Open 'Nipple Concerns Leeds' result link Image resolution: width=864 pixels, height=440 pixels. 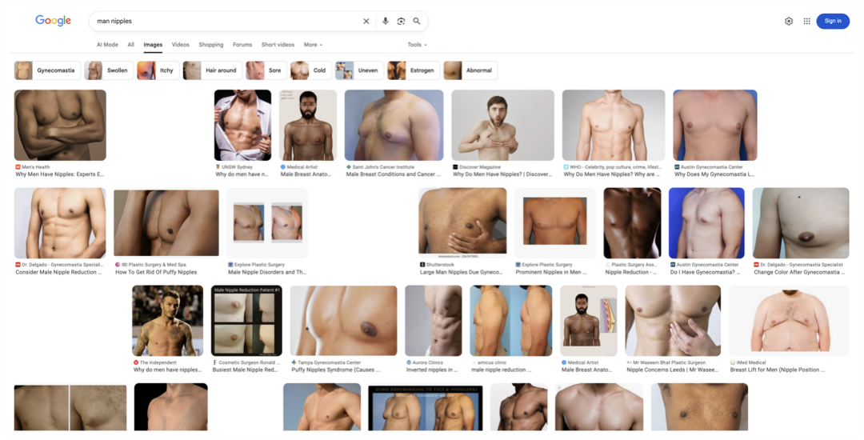672,370
